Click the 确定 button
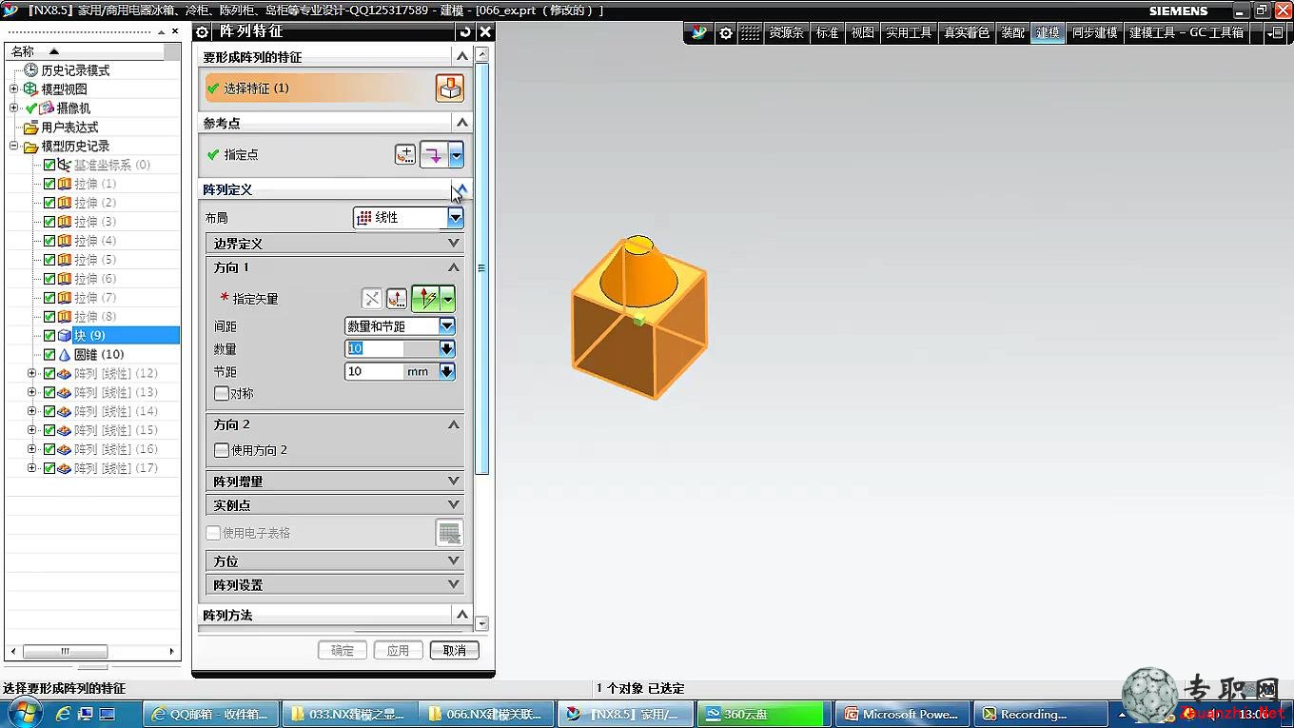 point(343,651)
